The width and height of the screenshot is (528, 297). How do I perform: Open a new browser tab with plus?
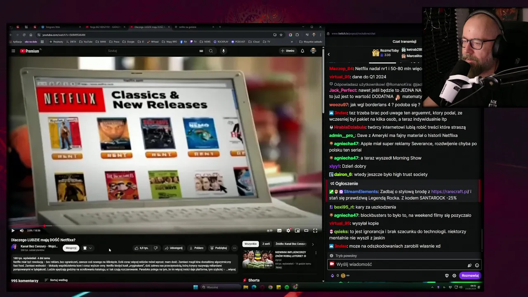[x=220, y=27]
